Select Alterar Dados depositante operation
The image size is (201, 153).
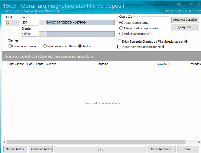(139, 28)
